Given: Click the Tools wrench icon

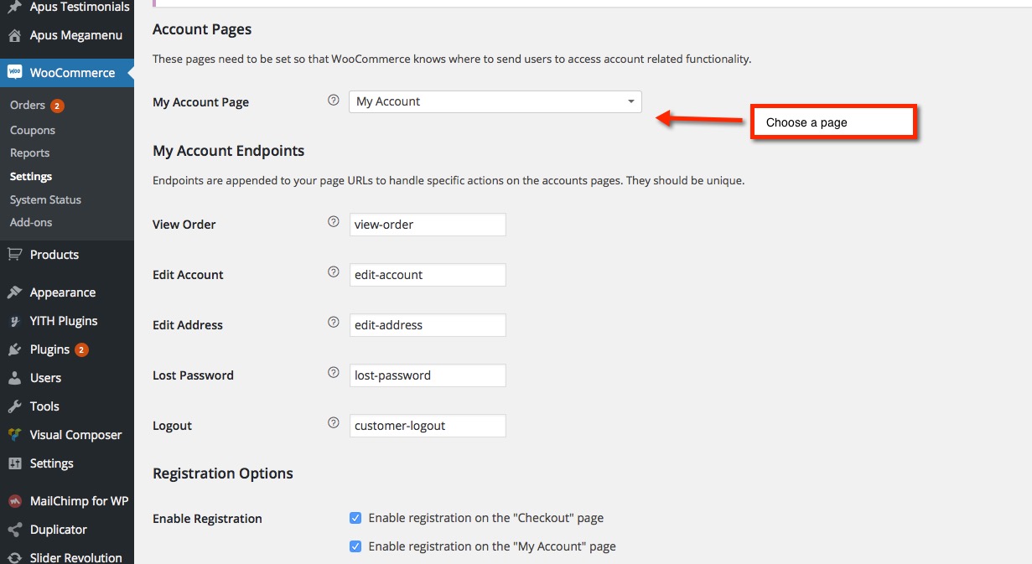Looking at the screenshot, I should [x=14, y=406].
